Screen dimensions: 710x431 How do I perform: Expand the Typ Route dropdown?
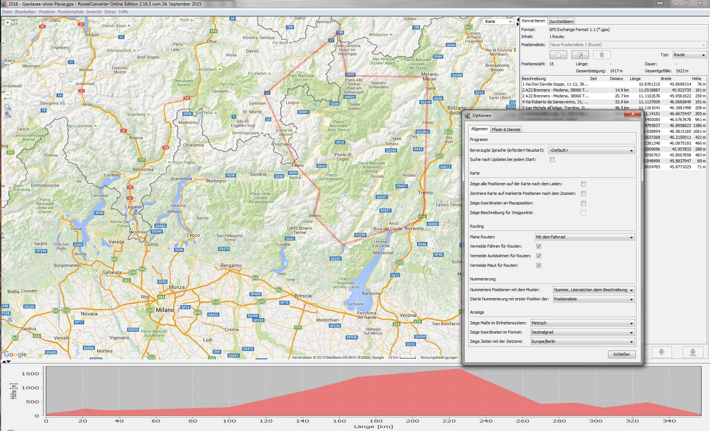689,55
